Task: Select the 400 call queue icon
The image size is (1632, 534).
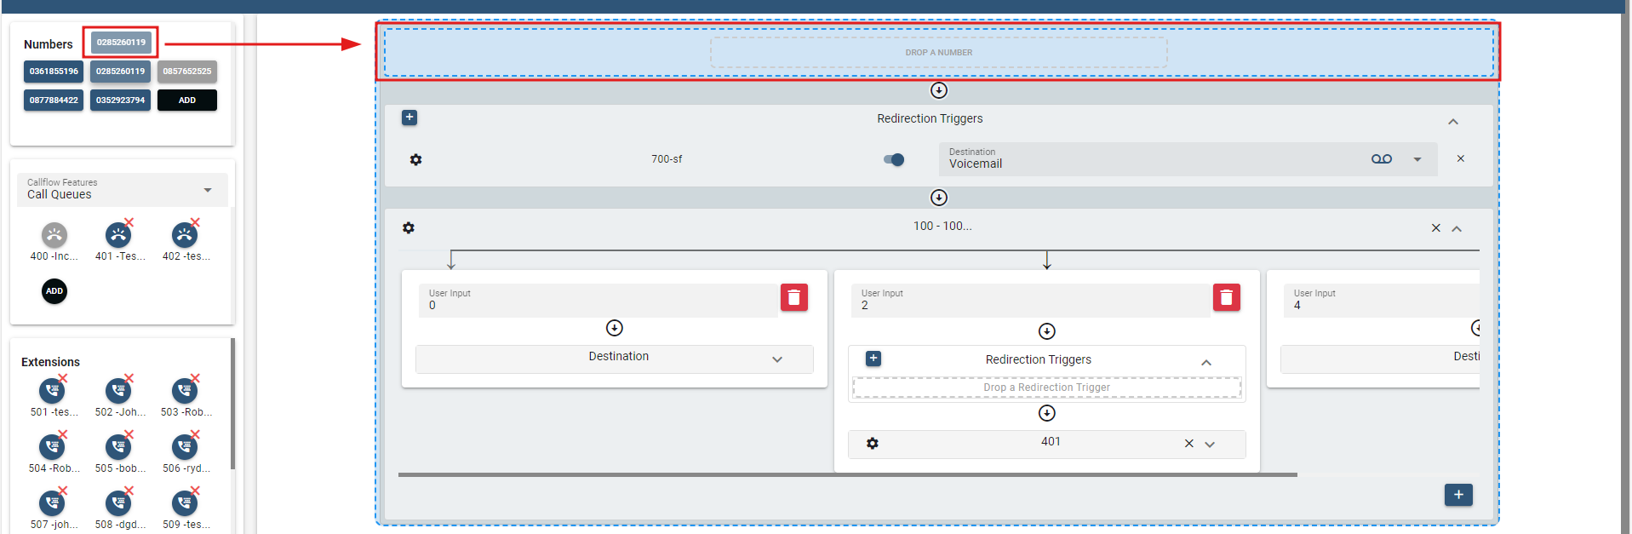Action: coord(54,236)
